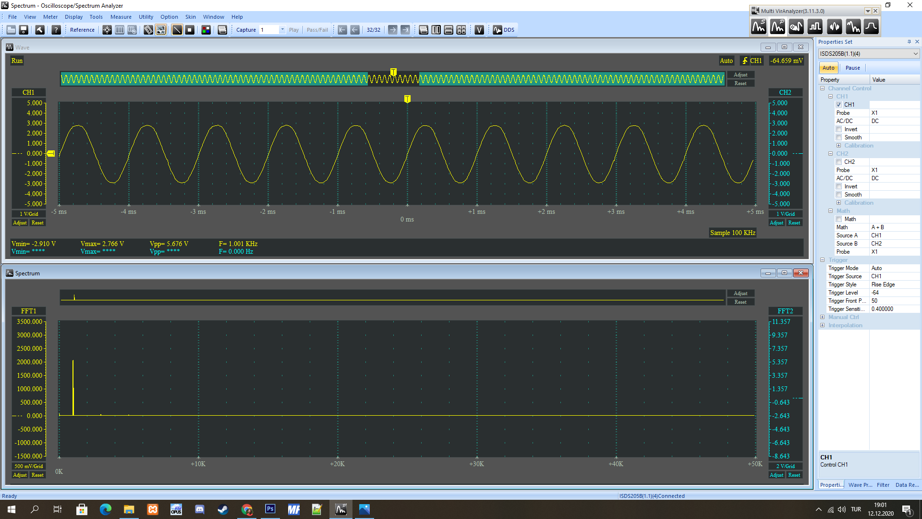Image resolution: width=922 pixels, height=519 pixels.
Task: Click the hammer tool icon
Action: 40,30
